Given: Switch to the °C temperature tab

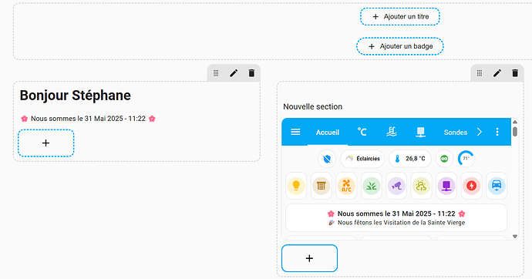Looking at the screenshot, I should click(362, 132).
